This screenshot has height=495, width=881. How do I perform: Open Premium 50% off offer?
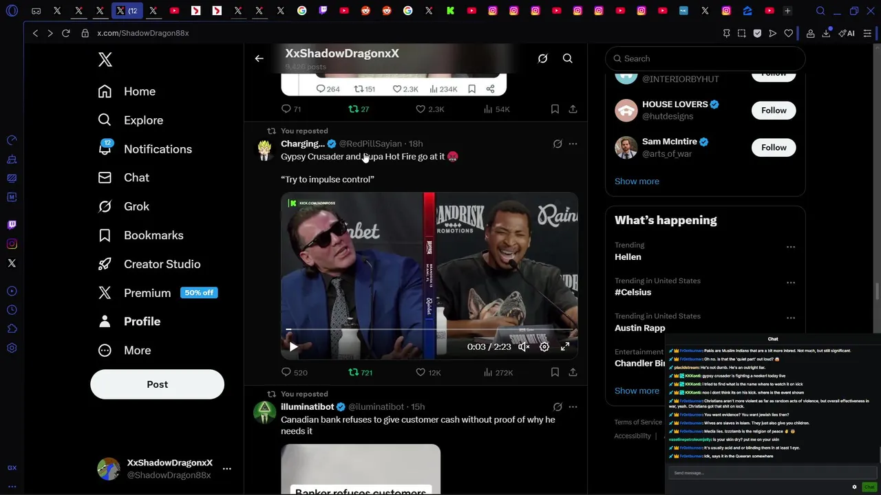coord(157,293)
